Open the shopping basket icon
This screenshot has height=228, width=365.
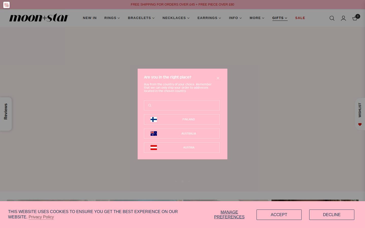pos(355,18)
